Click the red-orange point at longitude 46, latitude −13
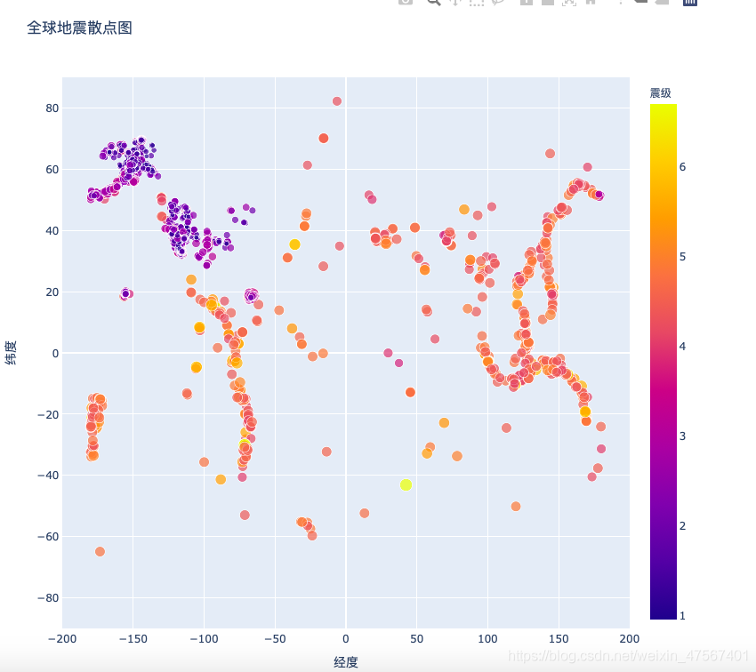The width and height of the screenshot is (756, 672). 410,392
